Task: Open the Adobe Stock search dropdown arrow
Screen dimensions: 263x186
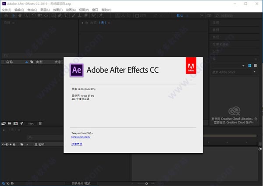Action: click(255, 72)
